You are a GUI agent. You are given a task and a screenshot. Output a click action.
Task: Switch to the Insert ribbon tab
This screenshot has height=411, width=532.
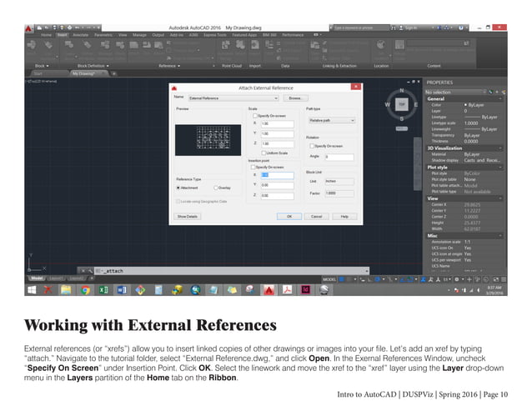click(x=63, y=35)
